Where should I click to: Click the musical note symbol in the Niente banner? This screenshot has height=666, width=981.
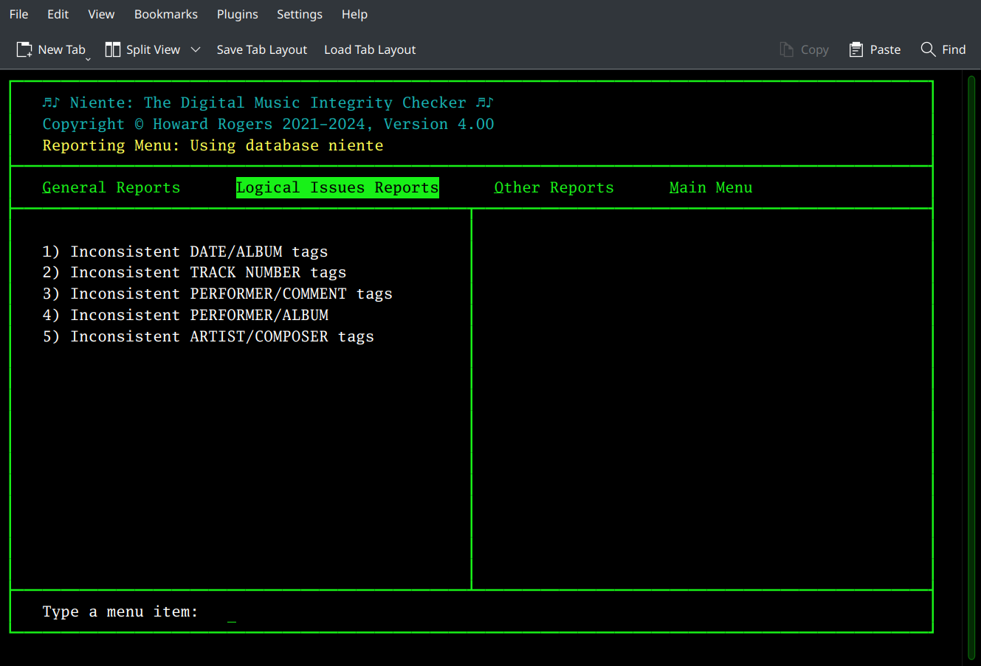coord(50,102)
